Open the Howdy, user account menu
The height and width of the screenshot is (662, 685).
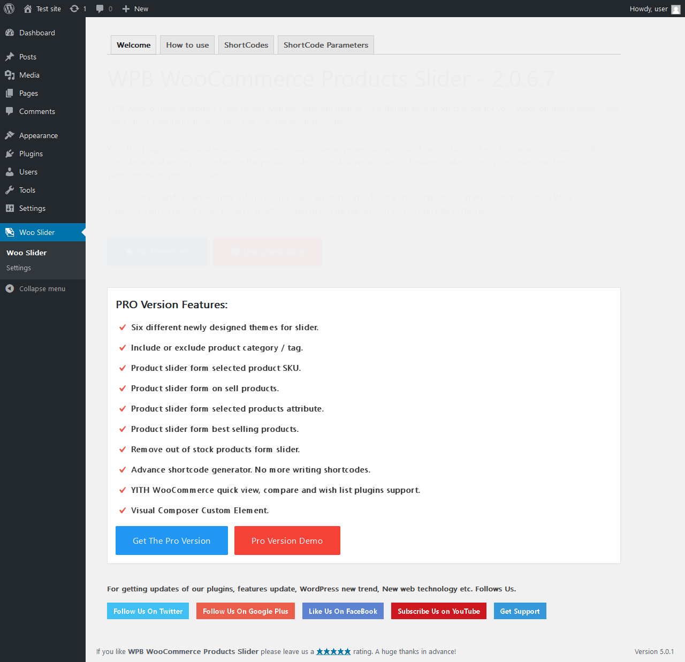(655, 9)
